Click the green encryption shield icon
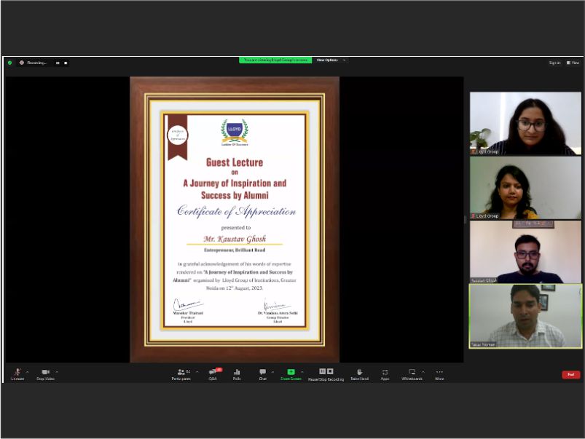 (x=9, y=63)
